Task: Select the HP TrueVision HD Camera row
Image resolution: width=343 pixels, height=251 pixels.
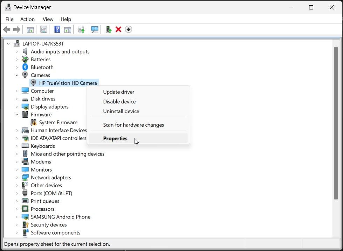Action: [x=64, y=83]
